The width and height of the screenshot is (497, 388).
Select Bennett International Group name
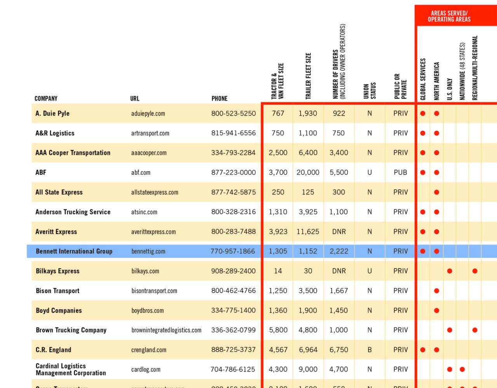click(74, 251)
